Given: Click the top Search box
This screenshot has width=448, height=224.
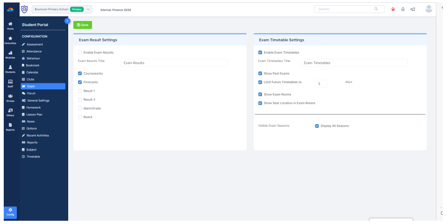Looking at the screenshot, I should pos(346,9).
